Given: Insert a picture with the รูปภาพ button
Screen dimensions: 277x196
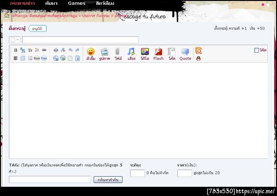Looking at the screenshot, I should [x=104, y=54].
